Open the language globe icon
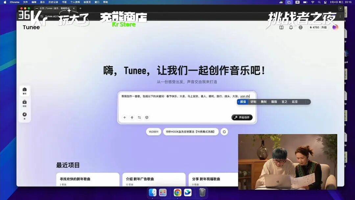The image size is (355, 200). click(x=301, y=27)
